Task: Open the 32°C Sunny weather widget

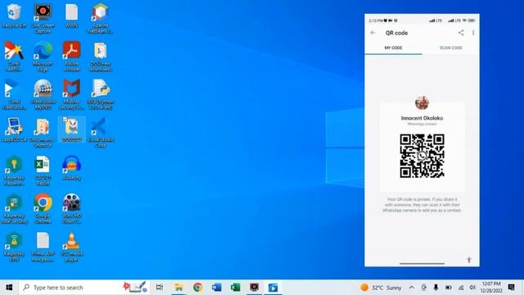Action: 381,288
